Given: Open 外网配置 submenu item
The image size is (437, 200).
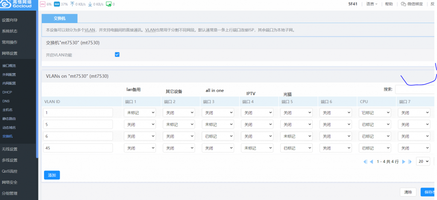Looking at the screenshot, I should 9,74.
